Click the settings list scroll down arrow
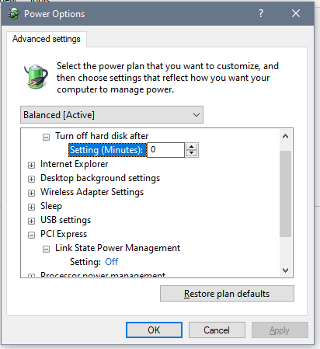Screen dimensions: 320x349 pyautogui.click(x=285, y=270)
